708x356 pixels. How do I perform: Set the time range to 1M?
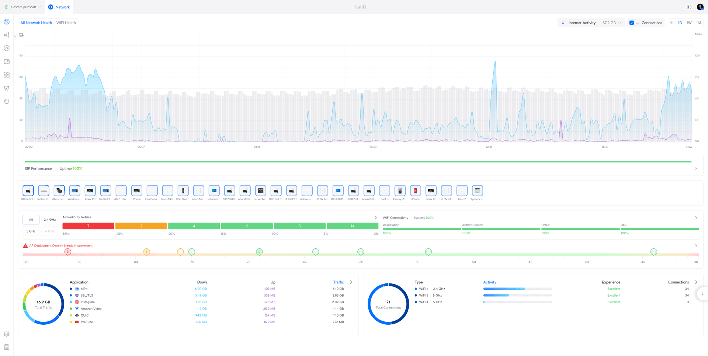pyautogui.click(x=698, y=23)
